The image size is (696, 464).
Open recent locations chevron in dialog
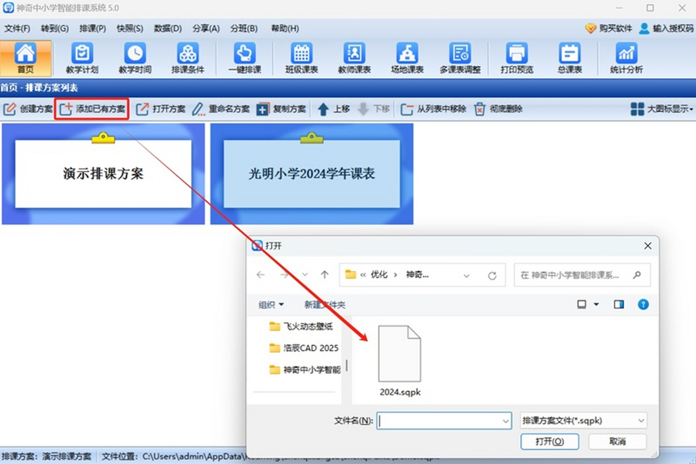(x=305, y=275)
